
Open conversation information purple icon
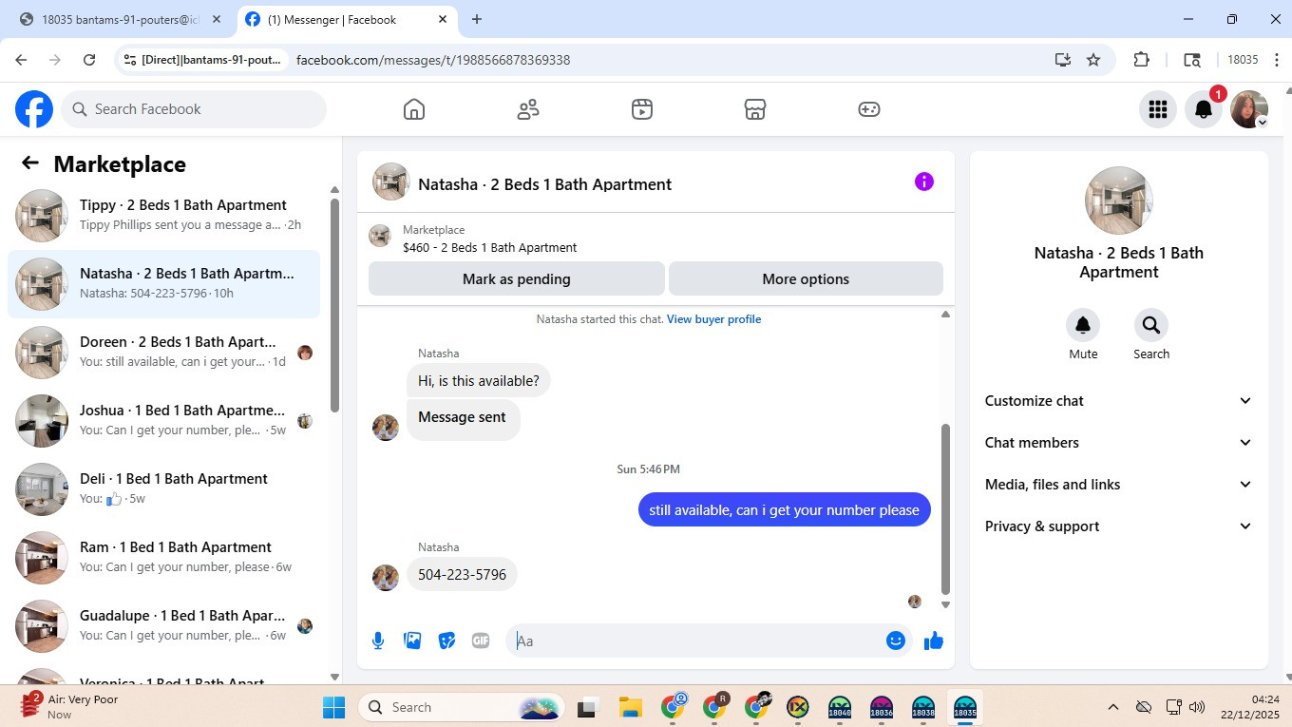click(924, 182)
